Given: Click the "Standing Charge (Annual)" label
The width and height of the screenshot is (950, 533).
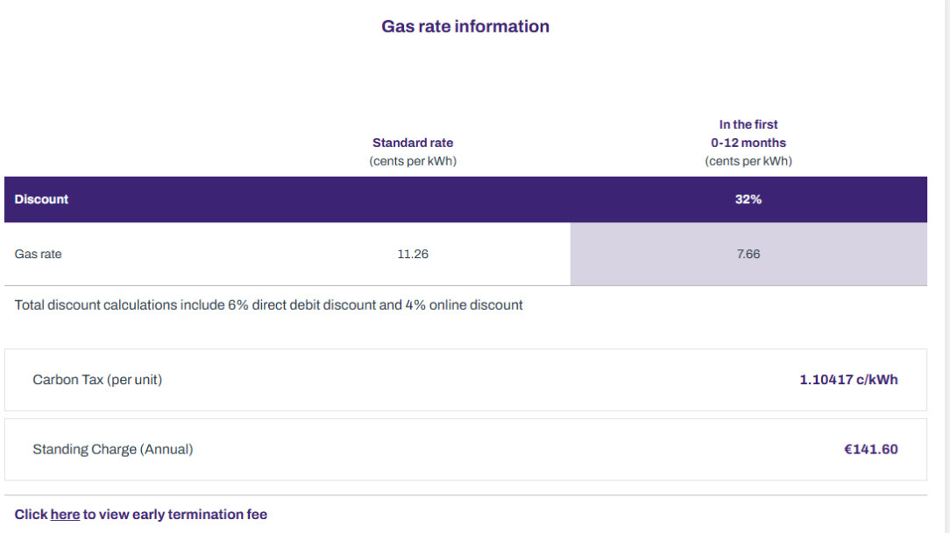Looking at the screenshot, I should pos(113,450).
